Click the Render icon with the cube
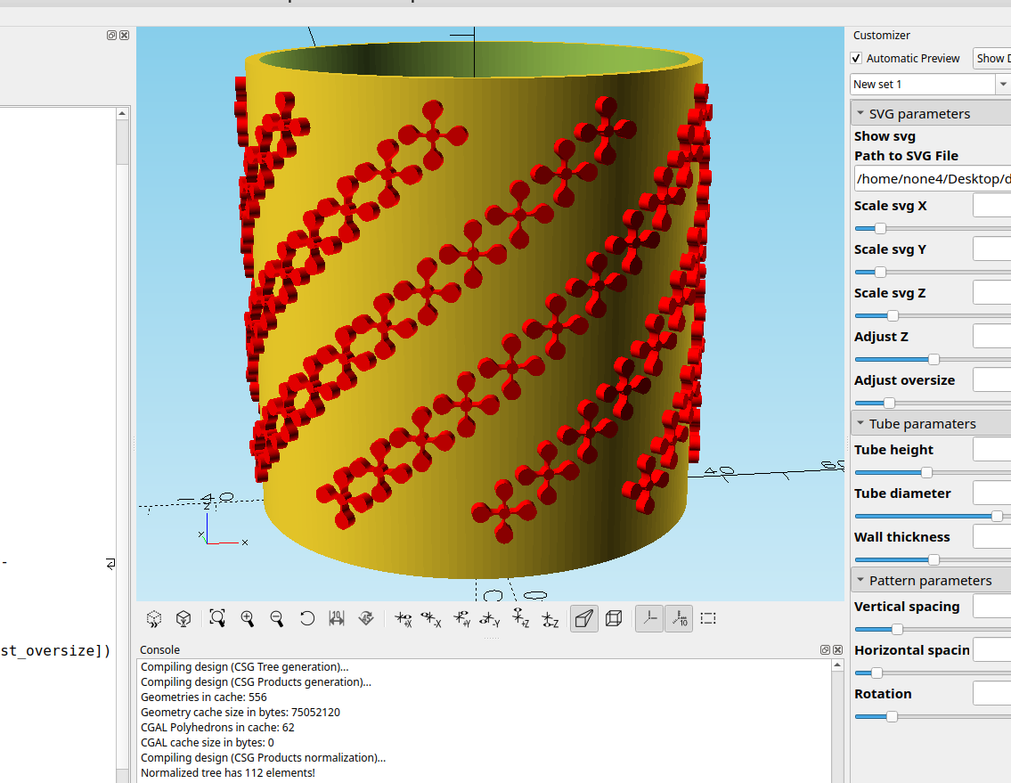1011x783 pixels. tap(183, 618)
